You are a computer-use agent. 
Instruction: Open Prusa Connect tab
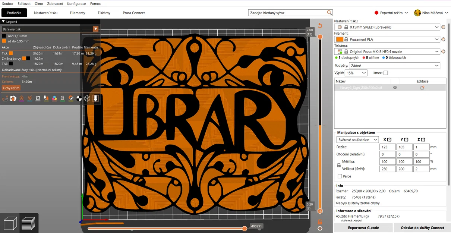point(134,13)
